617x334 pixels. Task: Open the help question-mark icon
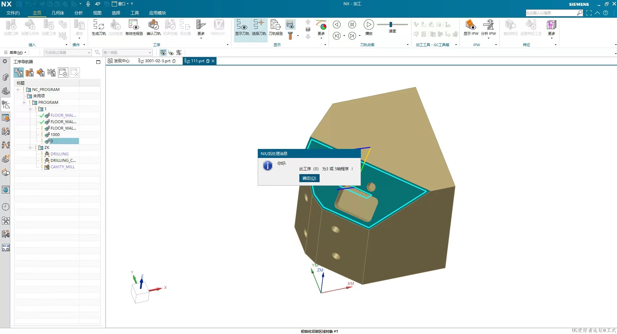(x=606, y=13)
